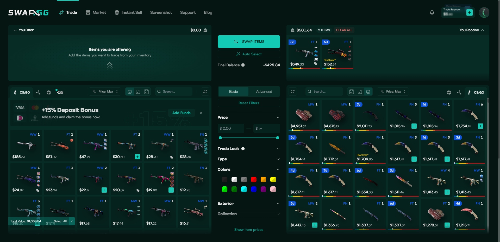Select the Dota 2 game icon in your inventory
Image resolution: width=500 pixels, height=242 pixels.
click(x=38, y=92)
